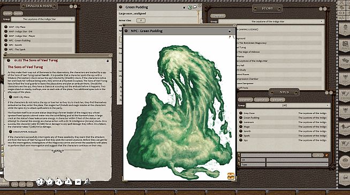
Task: Toggle the green identified icon on Green Pudding sheet
Action: 189,7
